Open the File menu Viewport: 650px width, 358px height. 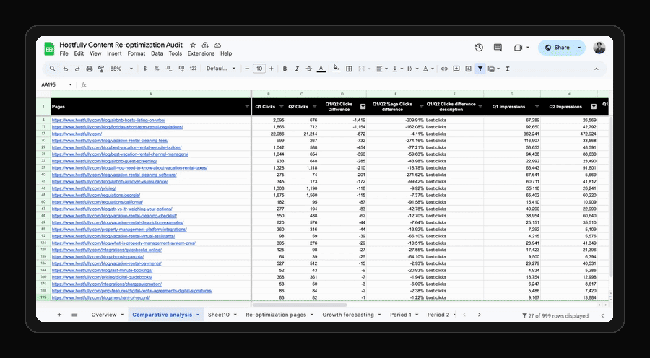(x=64, y=53)
